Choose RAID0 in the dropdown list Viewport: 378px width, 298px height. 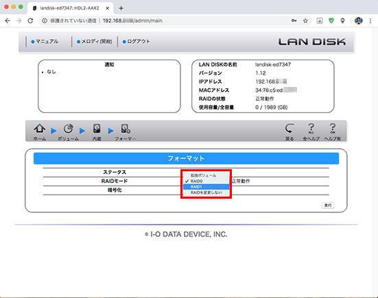[206, 181]
